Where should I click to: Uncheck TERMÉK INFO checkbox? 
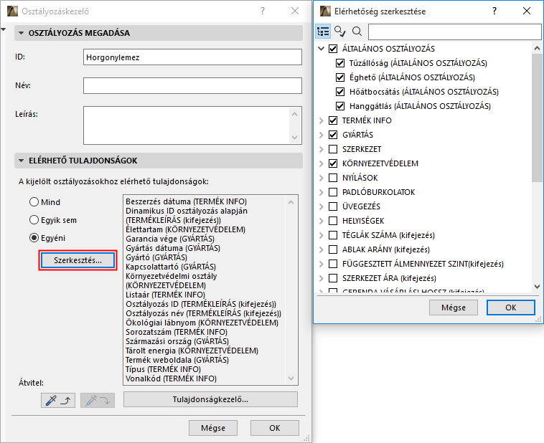point(333,120)
